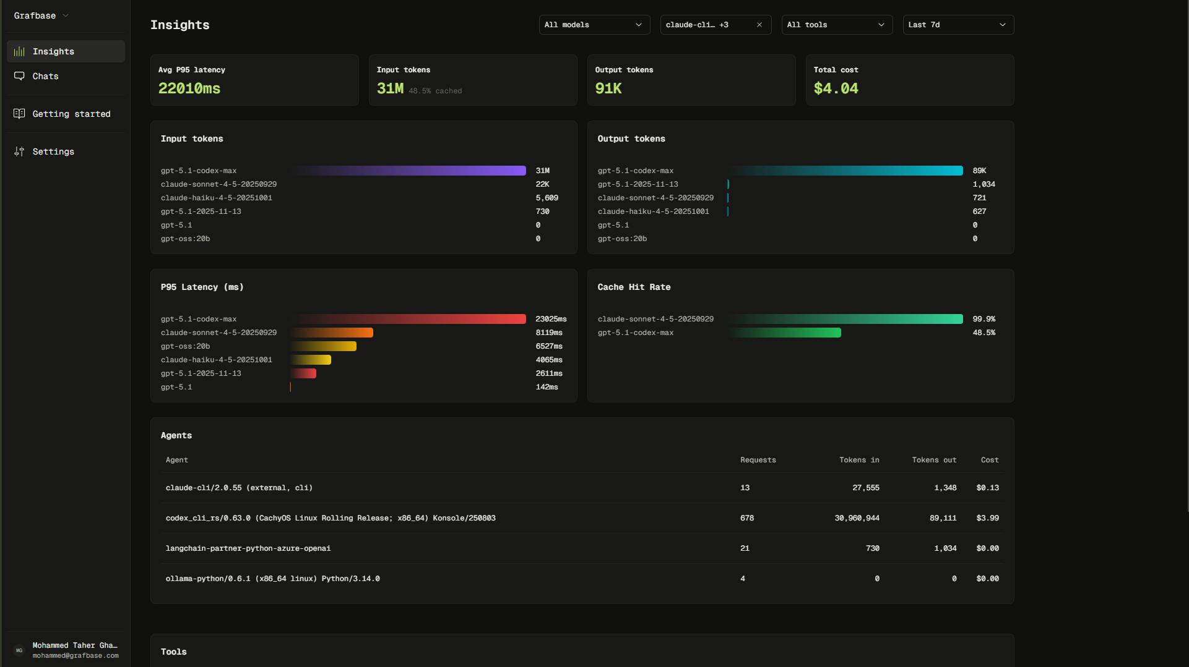Click the user avatar in sidebar footer
The image size is (1189, 667).
[19, 650]
